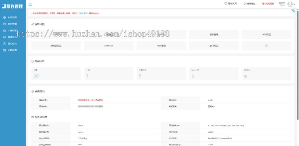The height and width of the screenshot is (146, 299).
Task: Click the 内容统计 section icon
Action: 33,61
